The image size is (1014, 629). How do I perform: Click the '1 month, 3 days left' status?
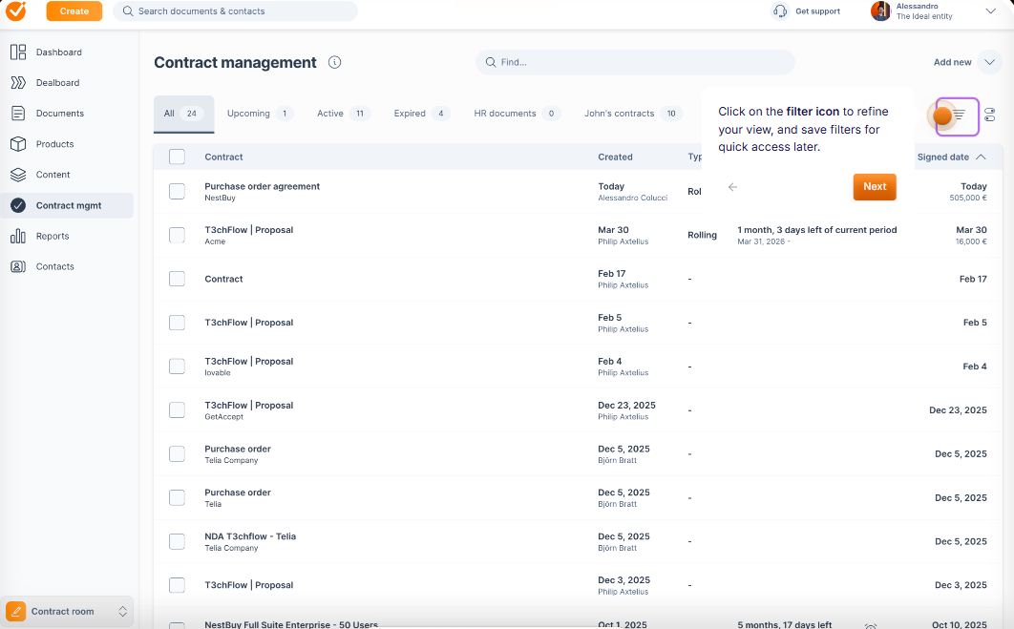click(x=816, y=229)
